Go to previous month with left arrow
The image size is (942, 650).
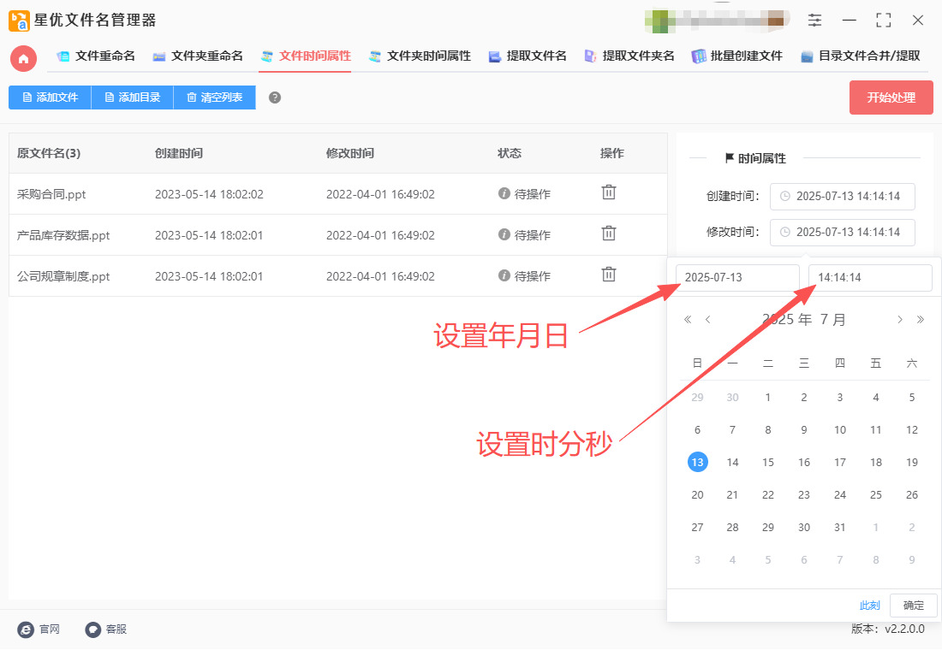coord(708,320)
